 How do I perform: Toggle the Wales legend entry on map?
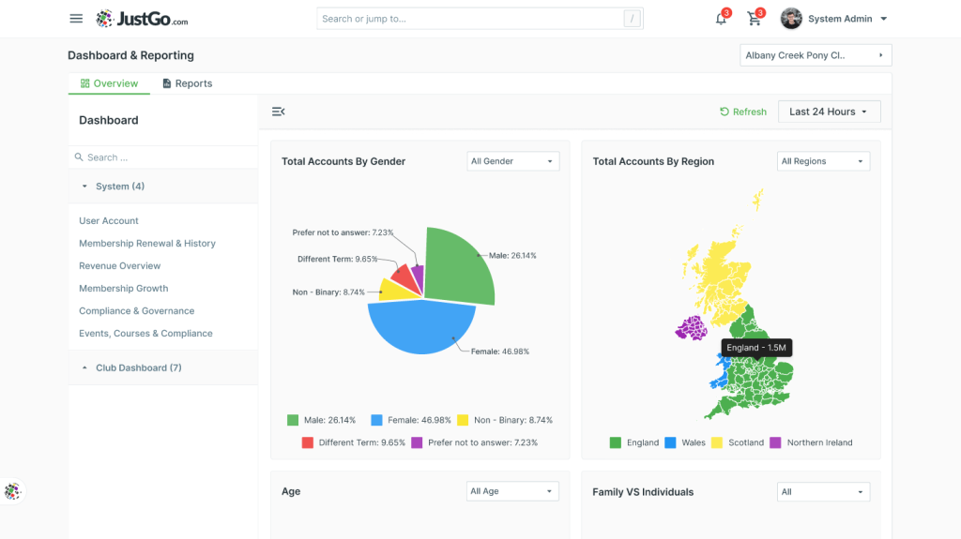[685, 442]
